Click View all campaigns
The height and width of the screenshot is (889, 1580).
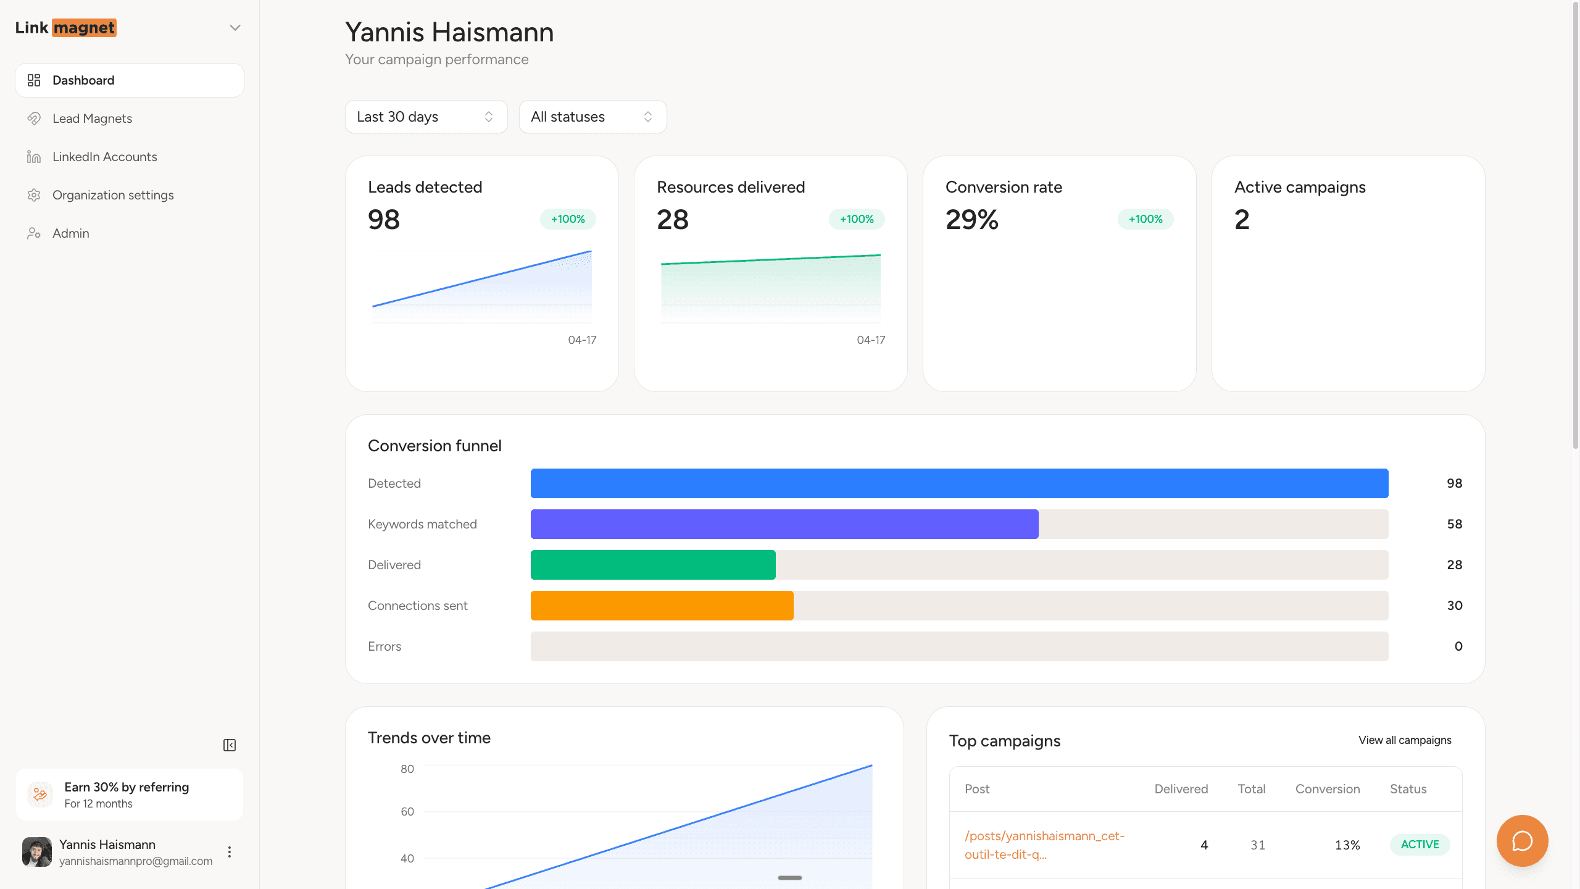(1404, 740)
